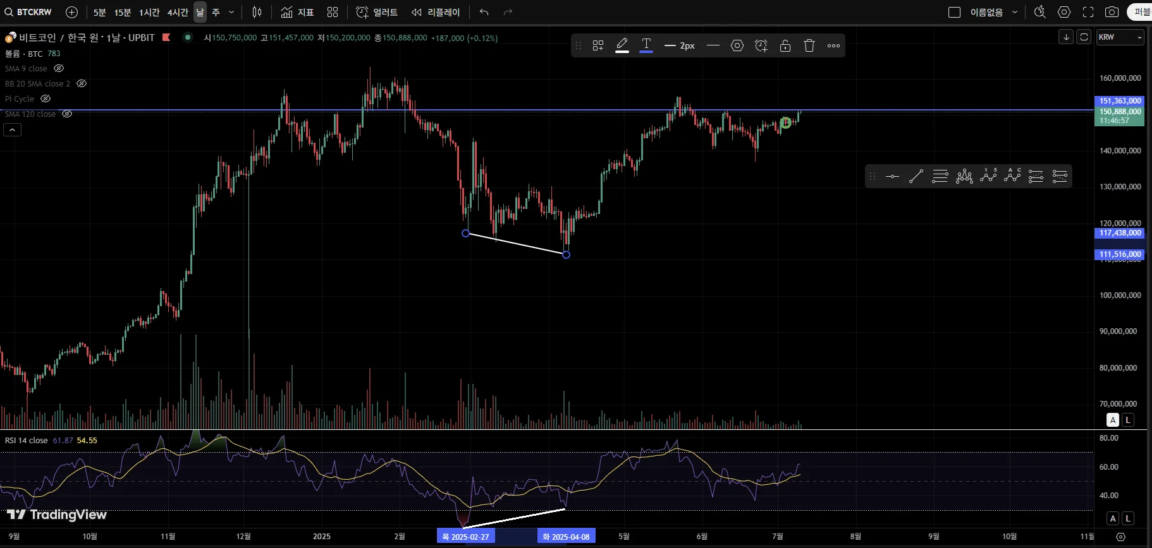Open drawing settings hexagon icon
This screenshot has width=1152, height=548.
(737, 45)
